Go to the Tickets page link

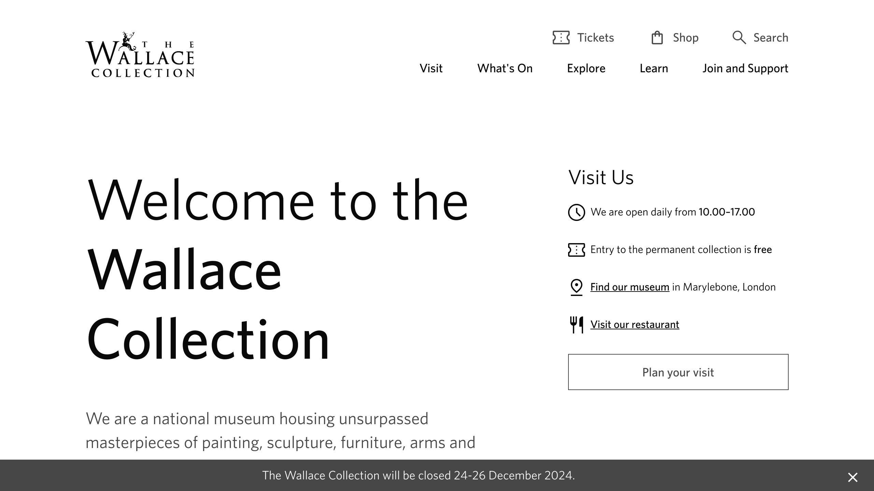(x=595, y=38)
